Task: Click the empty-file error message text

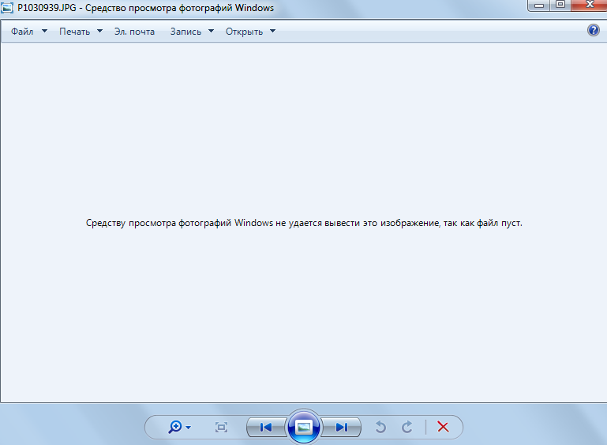Action: click(304, 223)
